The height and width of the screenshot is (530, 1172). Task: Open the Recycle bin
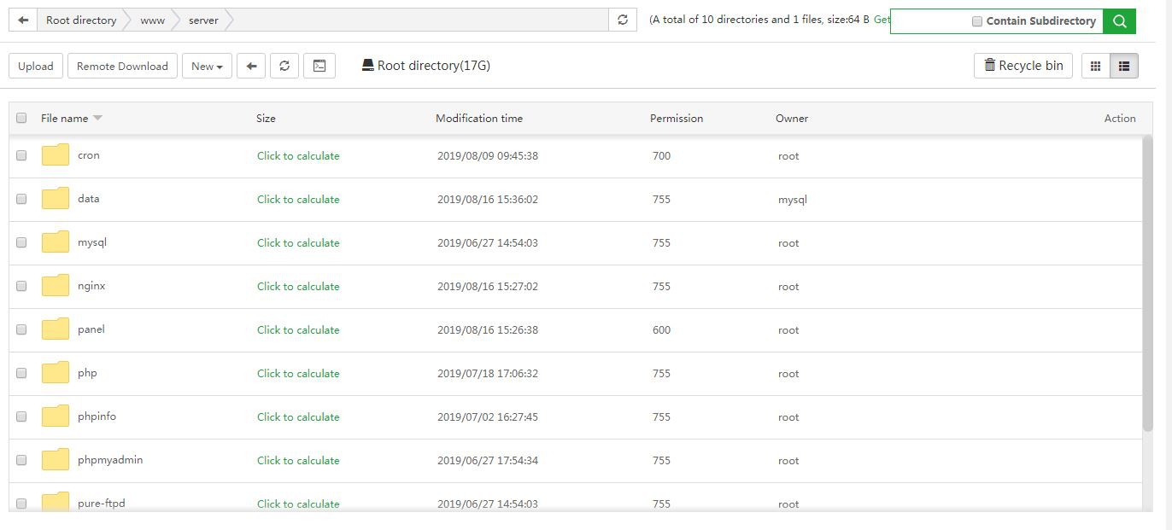click(1023, 66)
